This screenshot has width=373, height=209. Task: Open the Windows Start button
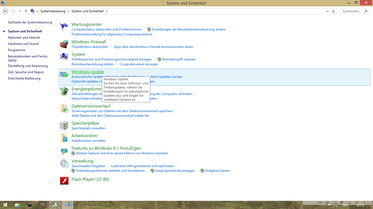pyautogui.click(x=5, y=205)
